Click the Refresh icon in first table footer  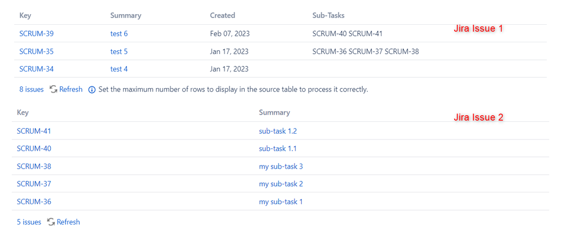click(54, 89)
